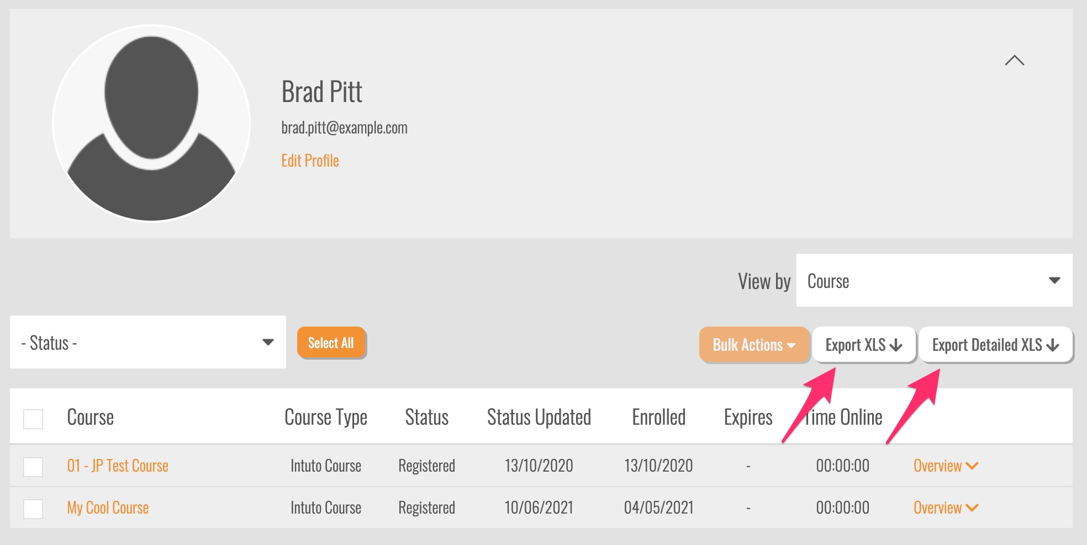
Task: Expand Overview chevron for My Cool Course
Action: 973,508
